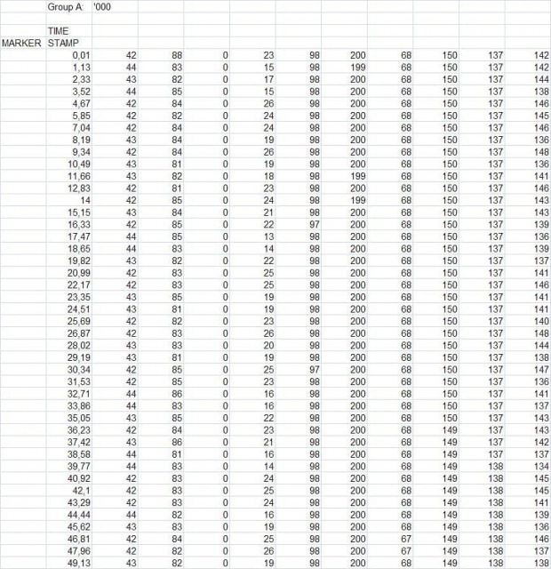Select the time stamp cell 8,19
551x569 pixels.
coord(69,140)
